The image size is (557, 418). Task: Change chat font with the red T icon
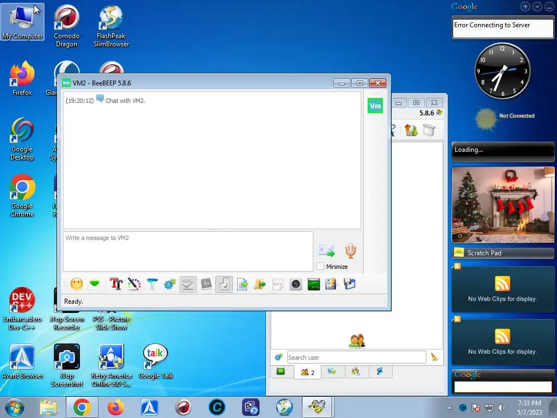pyautogui.click(x=116, y=284)
